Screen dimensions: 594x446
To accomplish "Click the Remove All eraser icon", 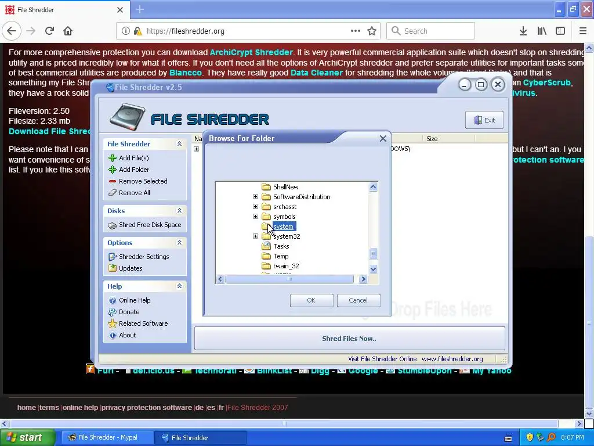I will coord(113,193).
